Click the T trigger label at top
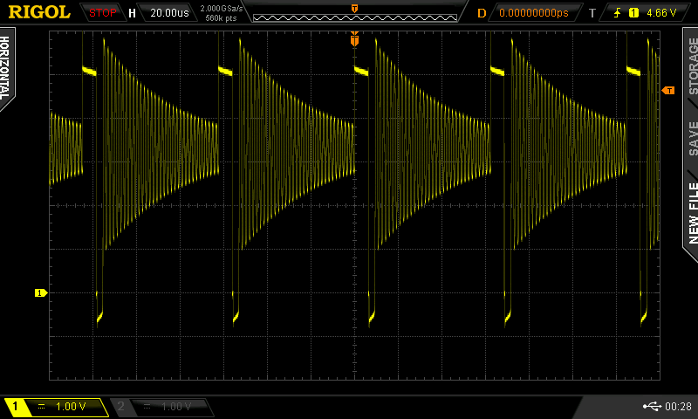Image resolution: width=698 pixels, height=419 pixels. click(x=592, y=13)
